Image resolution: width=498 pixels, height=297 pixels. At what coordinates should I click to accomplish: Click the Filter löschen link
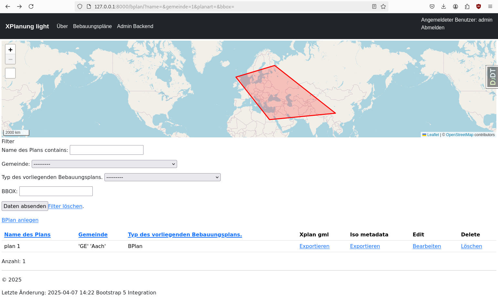[65, 206]
